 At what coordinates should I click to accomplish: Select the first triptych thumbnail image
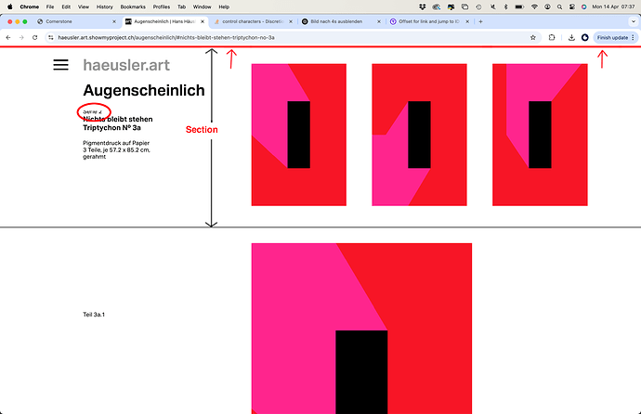[298, 134]
